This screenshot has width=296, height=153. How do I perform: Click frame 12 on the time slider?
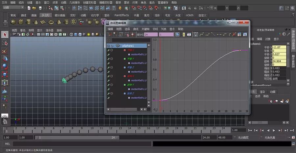point(111,130)
